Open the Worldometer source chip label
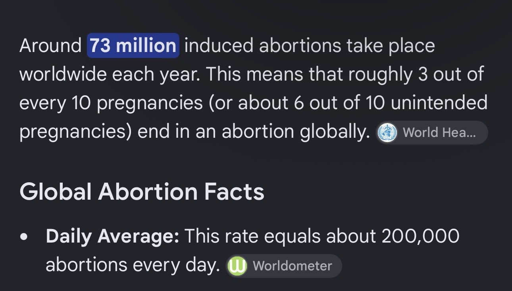 (x=292, y=266)
